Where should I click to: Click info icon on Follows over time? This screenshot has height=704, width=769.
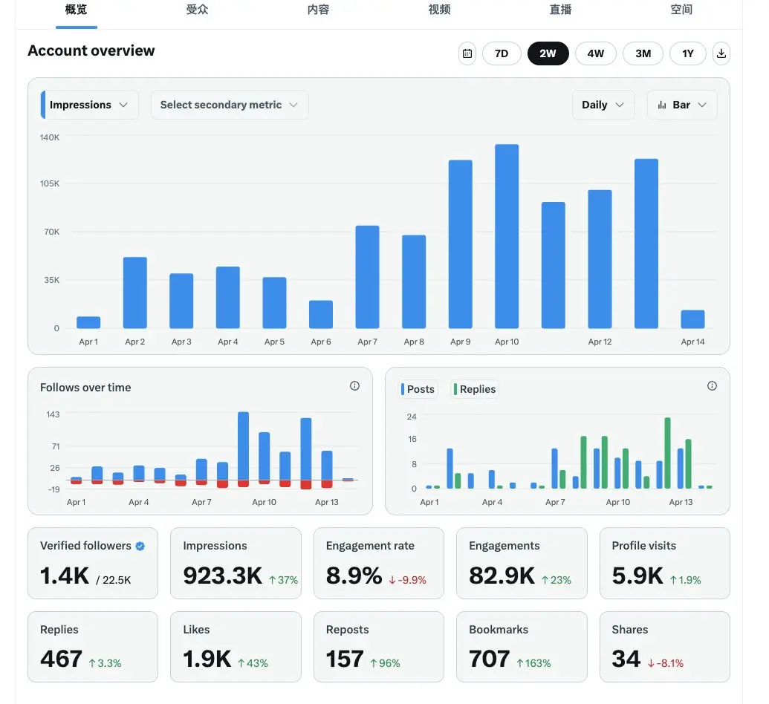click(x=354, y=386)
